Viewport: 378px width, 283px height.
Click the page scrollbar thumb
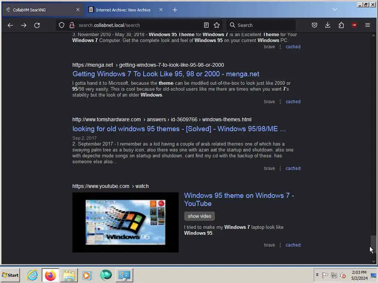[x=374, y=244]
